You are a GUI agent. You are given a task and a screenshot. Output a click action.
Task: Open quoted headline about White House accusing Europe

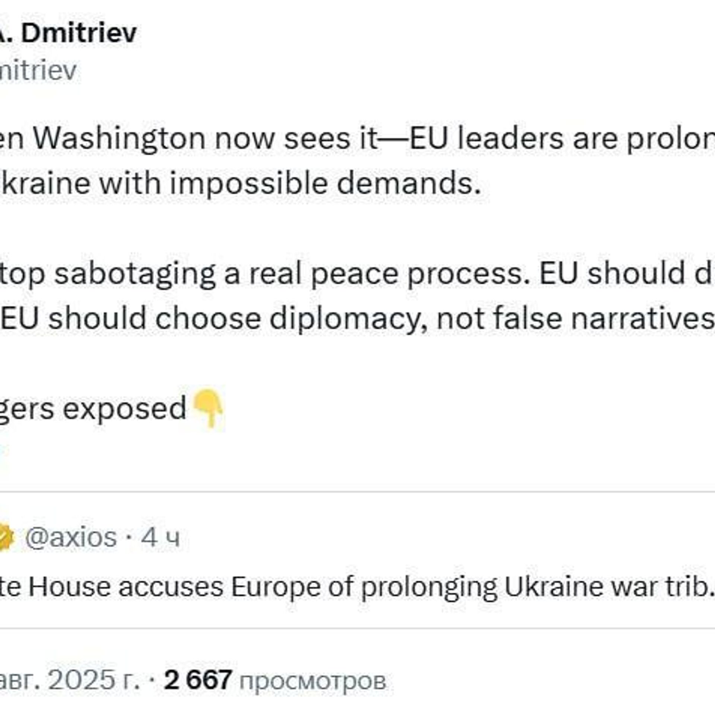(x=354, y=587)
